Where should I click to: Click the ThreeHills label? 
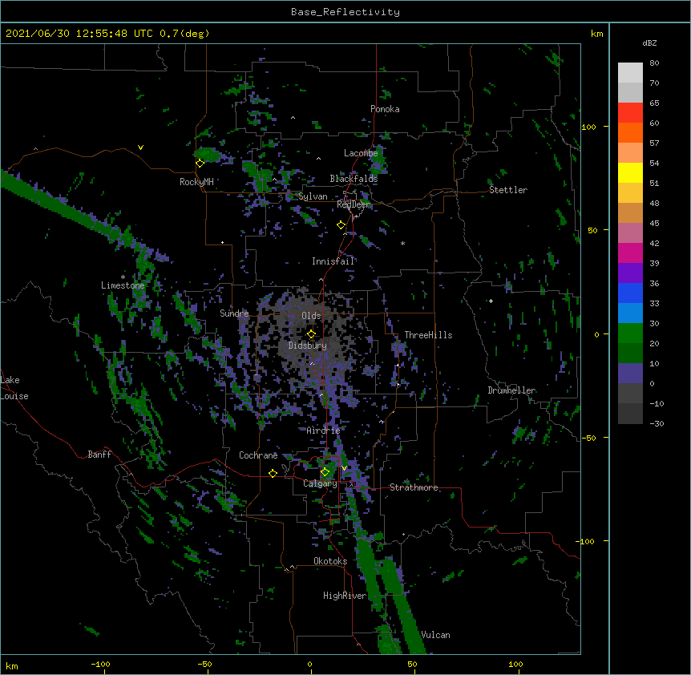[428, 335]
